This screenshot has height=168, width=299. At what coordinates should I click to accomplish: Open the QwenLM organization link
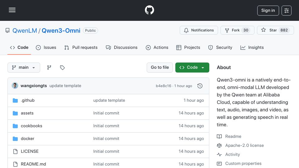[25, 30]
